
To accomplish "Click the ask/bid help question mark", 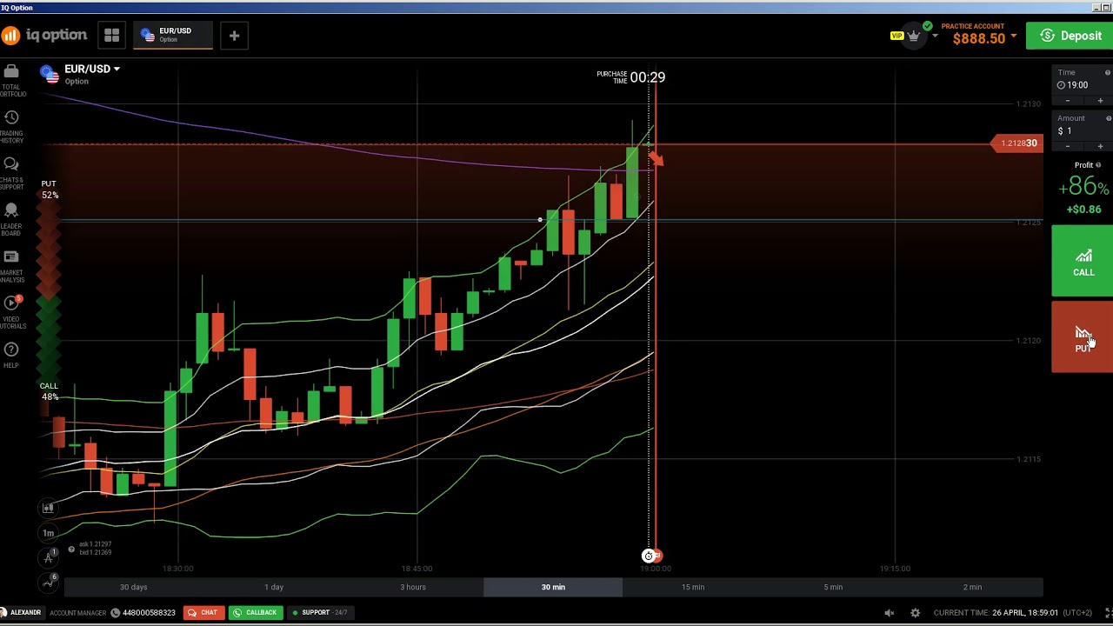I will 71,549.
